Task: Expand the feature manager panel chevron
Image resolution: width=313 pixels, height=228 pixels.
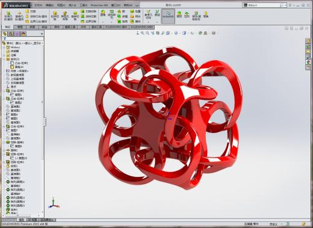Action: pyautogui.click(x=42, y=34)
